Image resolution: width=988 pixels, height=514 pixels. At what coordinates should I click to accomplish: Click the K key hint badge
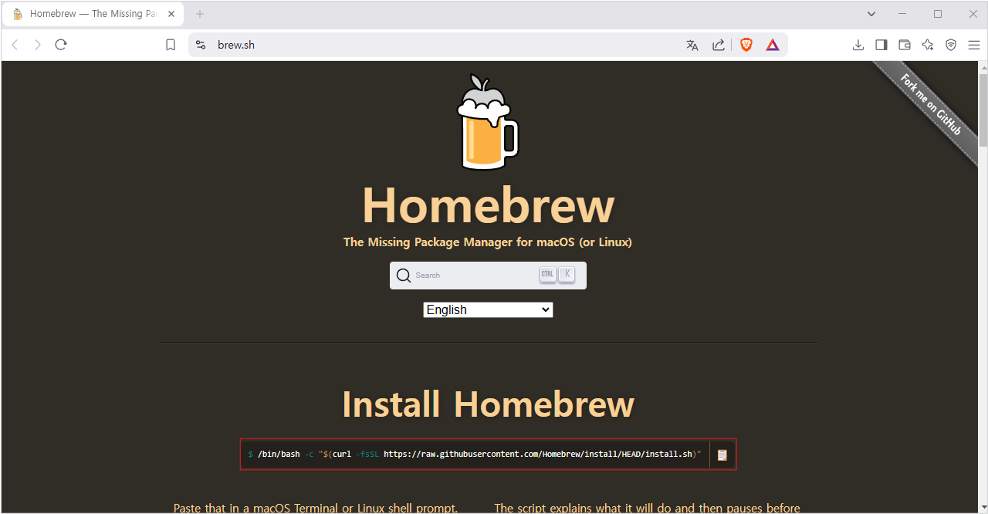tap(567, 275)
